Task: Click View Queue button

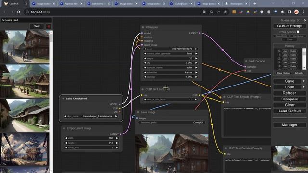Action: click(x=298, y=36)
